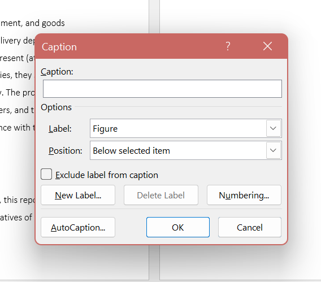Open help with the question mark icon
Screen dimensions: 321x282
point(228,46)
